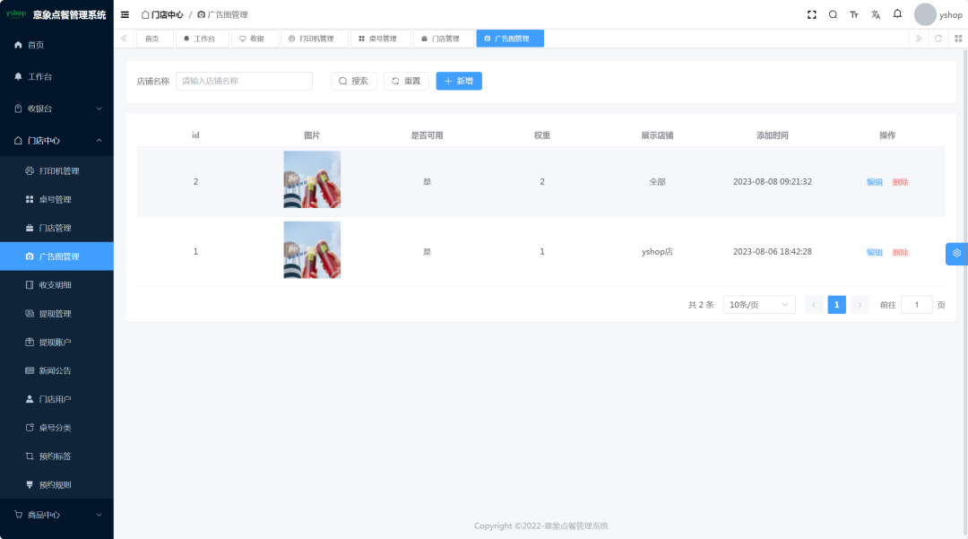Refresh the page using tab bar reload icon
Screen dimensions: 968x539
tap(938, 39)
